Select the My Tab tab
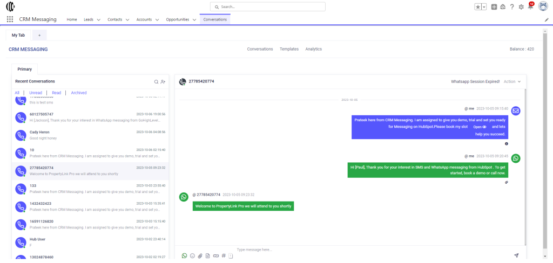Viewport: 553px width, 263px height. click(18, 35)
